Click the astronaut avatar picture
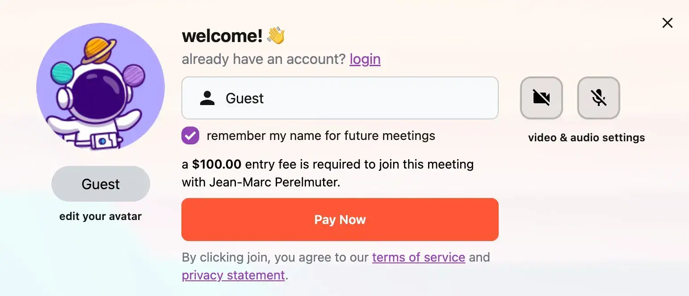689x296 pixels. pyautogui.click(x=101, y=87)
